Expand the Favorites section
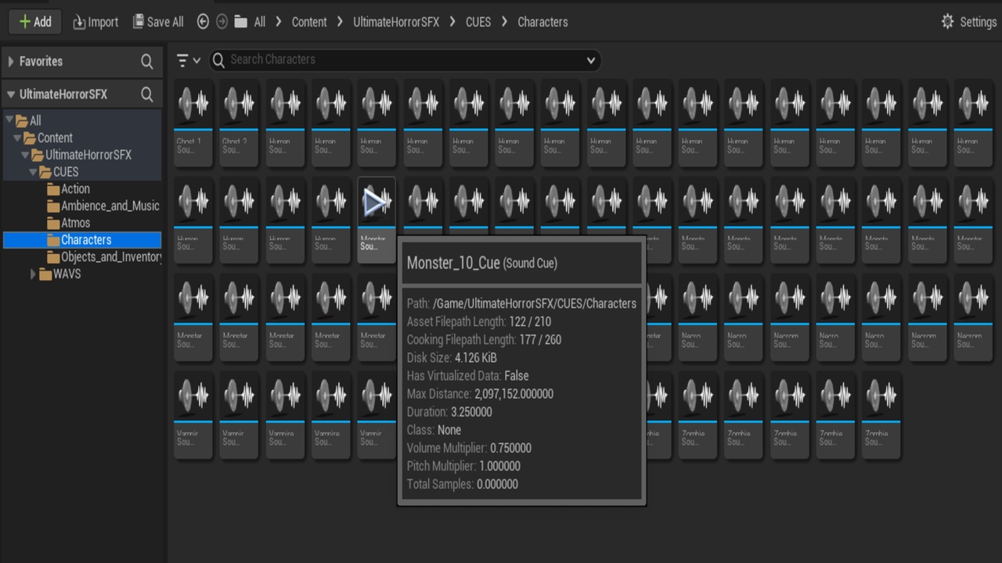This screenshot has width=1002, height=563. [12, 61]
